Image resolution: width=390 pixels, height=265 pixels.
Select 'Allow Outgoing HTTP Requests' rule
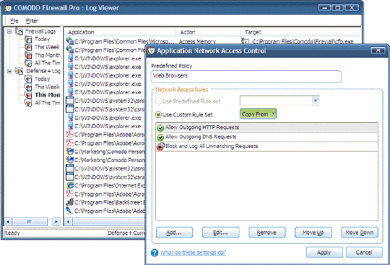(266, 128)
